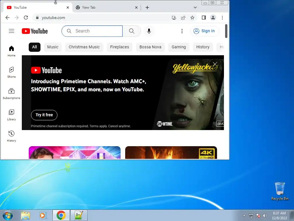Switch to the New Tab tab
This screenshot has width=294, height=221.
[107, 7]
